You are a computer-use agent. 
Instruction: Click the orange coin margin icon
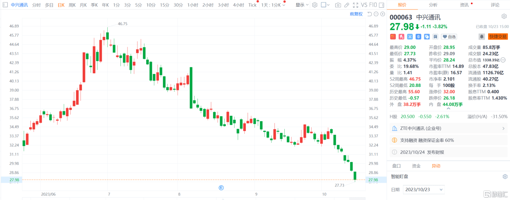[x=395, y=140]
